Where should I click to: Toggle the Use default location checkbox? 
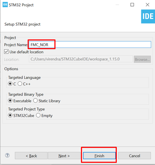pos(6,52)
